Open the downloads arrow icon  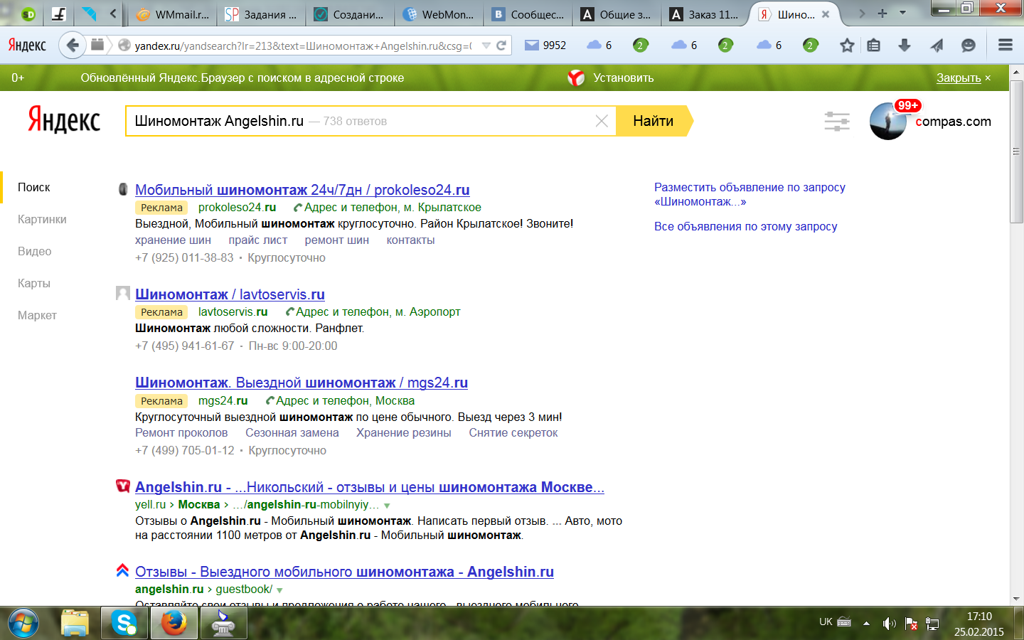pos(905,46)
